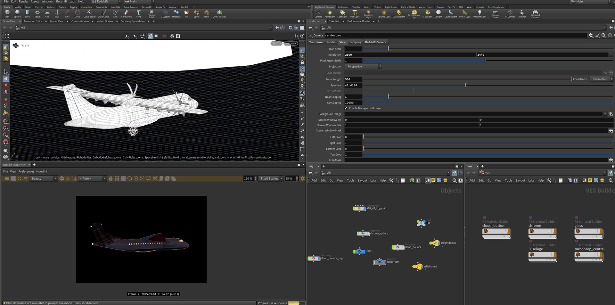Create a Spot Light from shelf
This screenshot has width=615, height=305.
(342, 13)
